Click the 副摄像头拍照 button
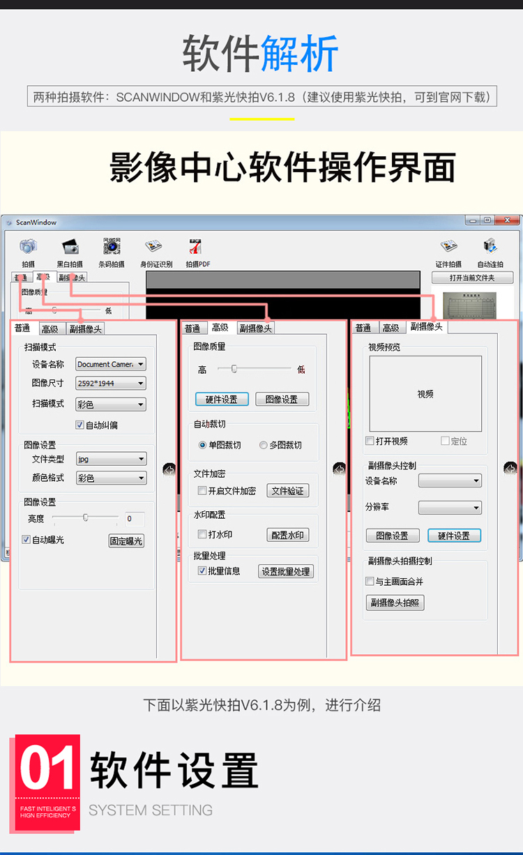523x855 pixels. [x=395, y=603]
